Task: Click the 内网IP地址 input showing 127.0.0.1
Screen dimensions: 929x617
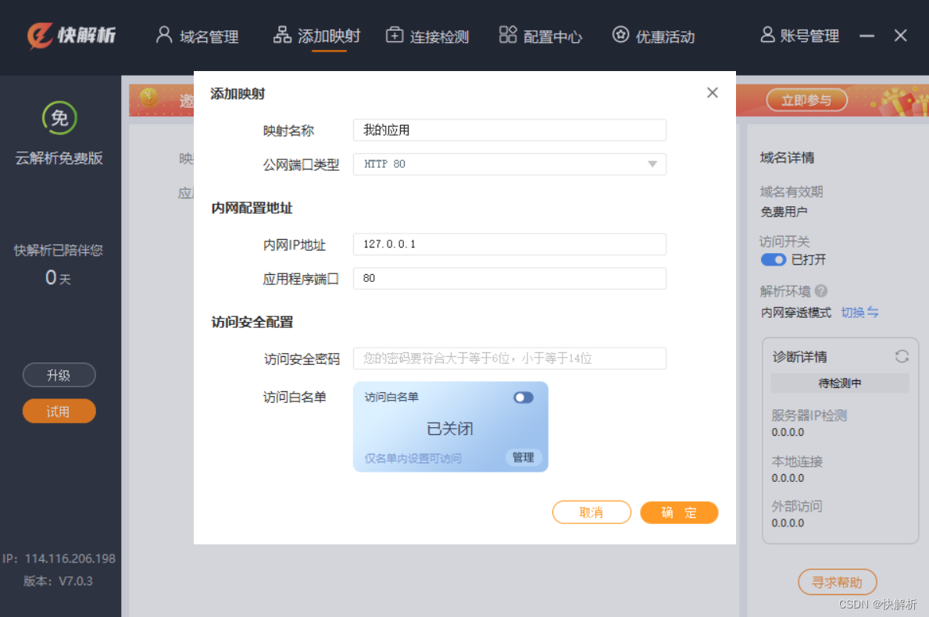Action: click(509, 244)
